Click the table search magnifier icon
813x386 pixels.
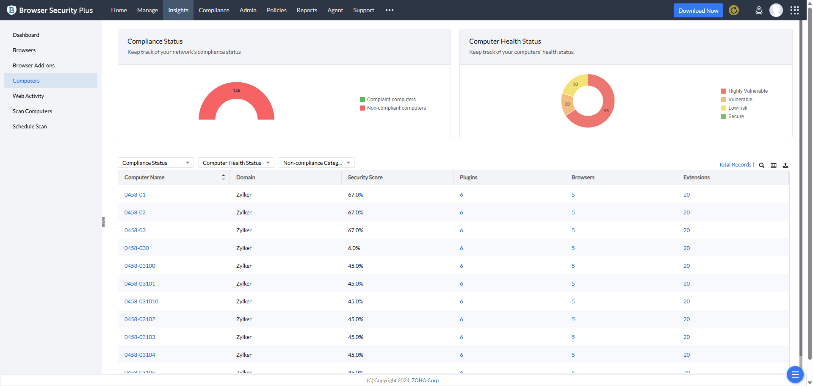point(761,165)
